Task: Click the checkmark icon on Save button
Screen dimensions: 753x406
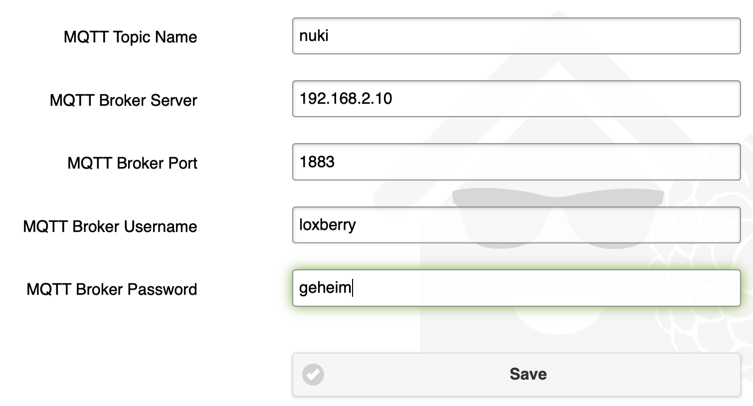Action: (x=313, y=374)
